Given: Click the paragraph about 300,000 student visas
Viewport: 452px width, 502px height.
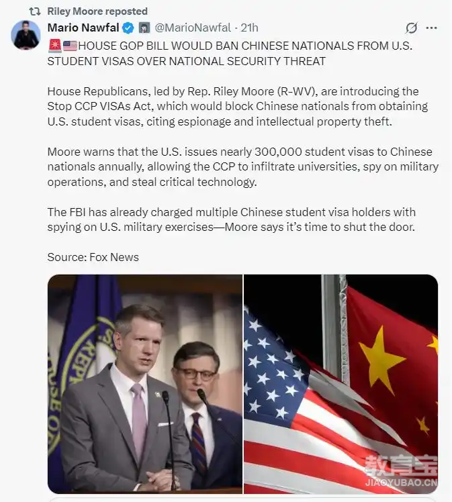Looking at the screenshot, I should 243,167.
